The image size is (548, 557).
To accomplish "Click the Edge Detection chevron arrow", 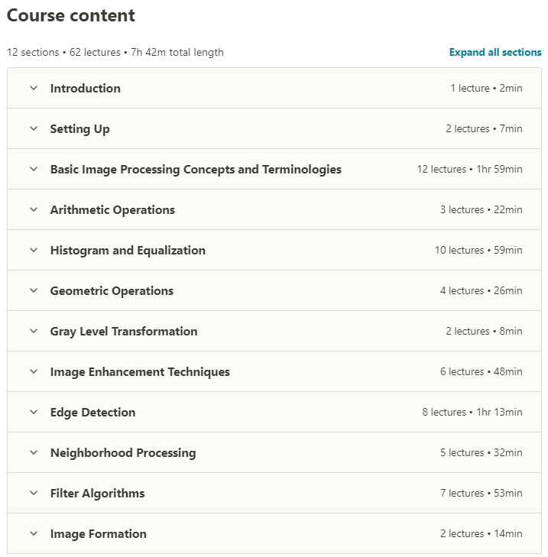I will click(34, 412).
